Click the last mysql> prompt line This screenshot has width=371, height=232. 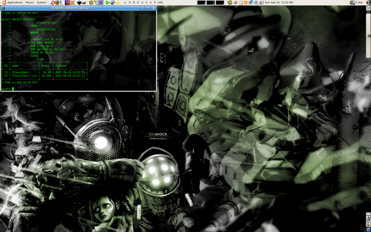tap(8, 89)
